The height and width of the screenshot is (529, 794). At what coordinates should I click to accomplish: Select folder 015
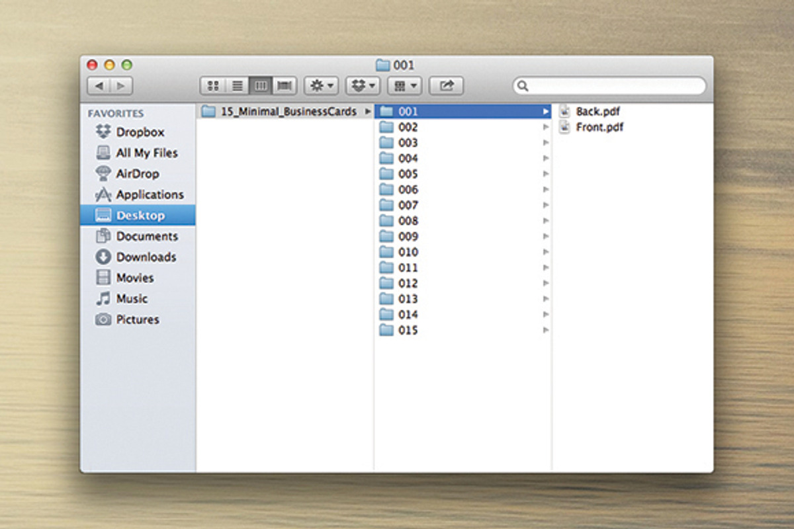pos(463,330)
